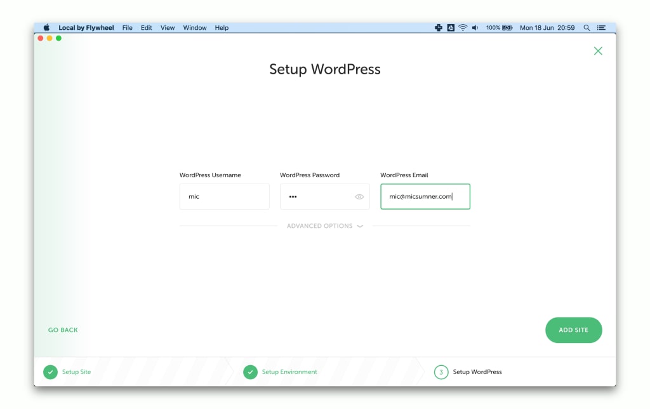This screenshot has width=650, height=409.
Task: Click the Go Back link
Action: (63, 330)
